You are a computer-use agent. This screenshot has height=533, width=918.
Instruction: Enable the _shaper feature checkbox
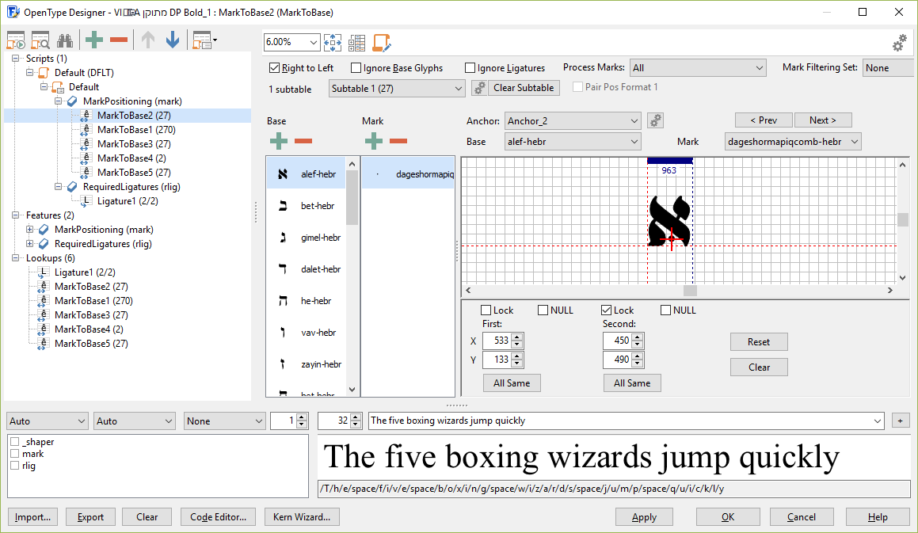pos(15,442)
